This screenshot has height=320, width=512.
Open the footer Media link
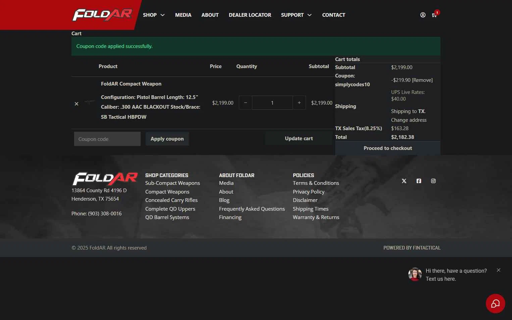(226, 183)
